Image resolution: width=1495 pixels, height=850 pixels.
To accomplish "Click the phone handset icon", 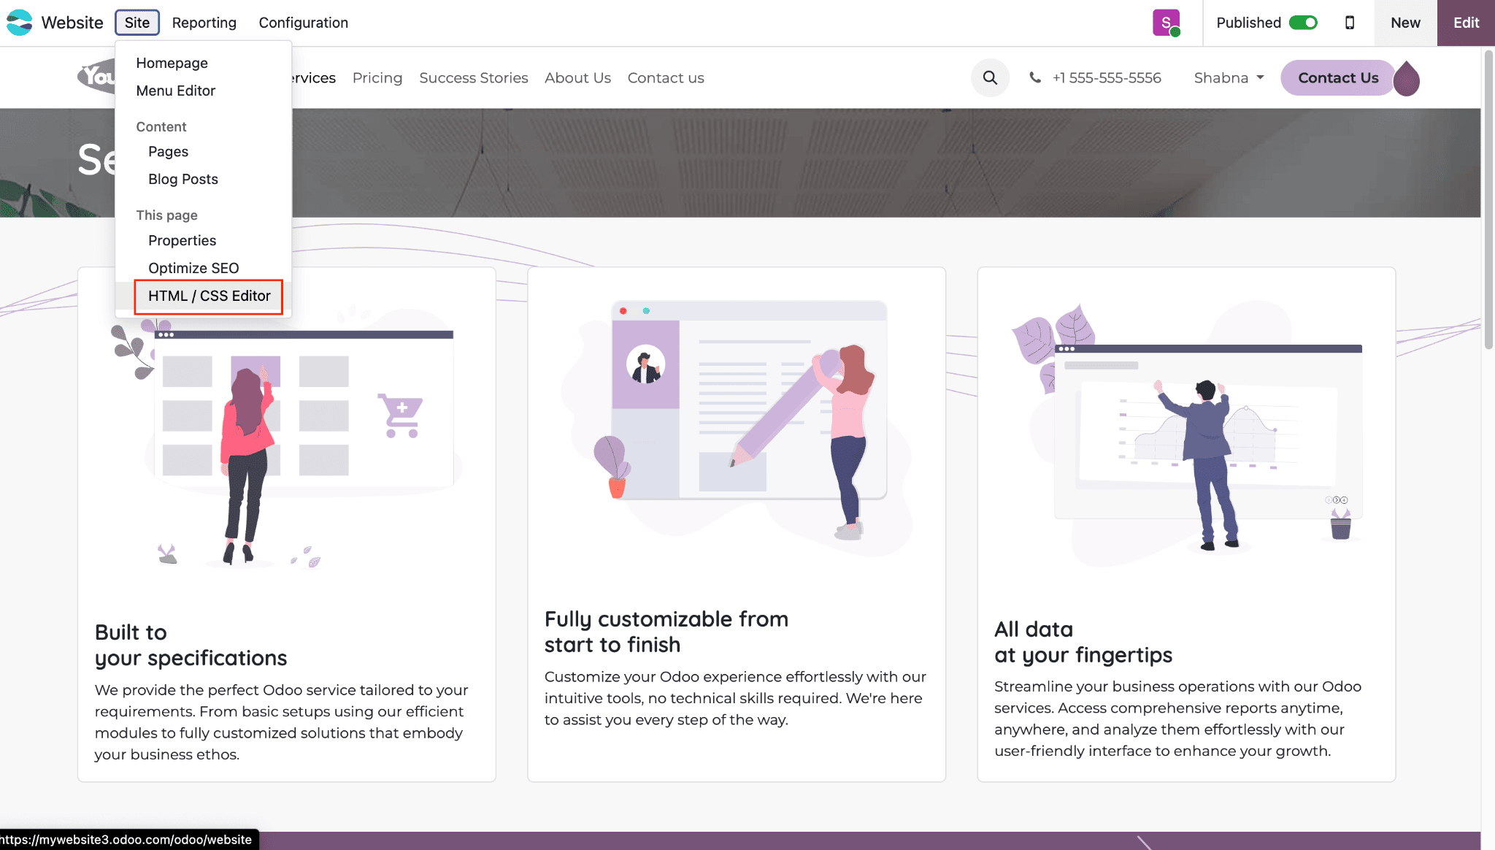I will tap(1034, 78).
